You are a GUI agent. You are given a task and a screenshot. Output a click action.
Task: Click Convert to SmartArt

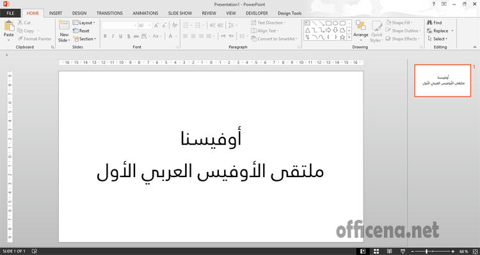tap(274, 39)
